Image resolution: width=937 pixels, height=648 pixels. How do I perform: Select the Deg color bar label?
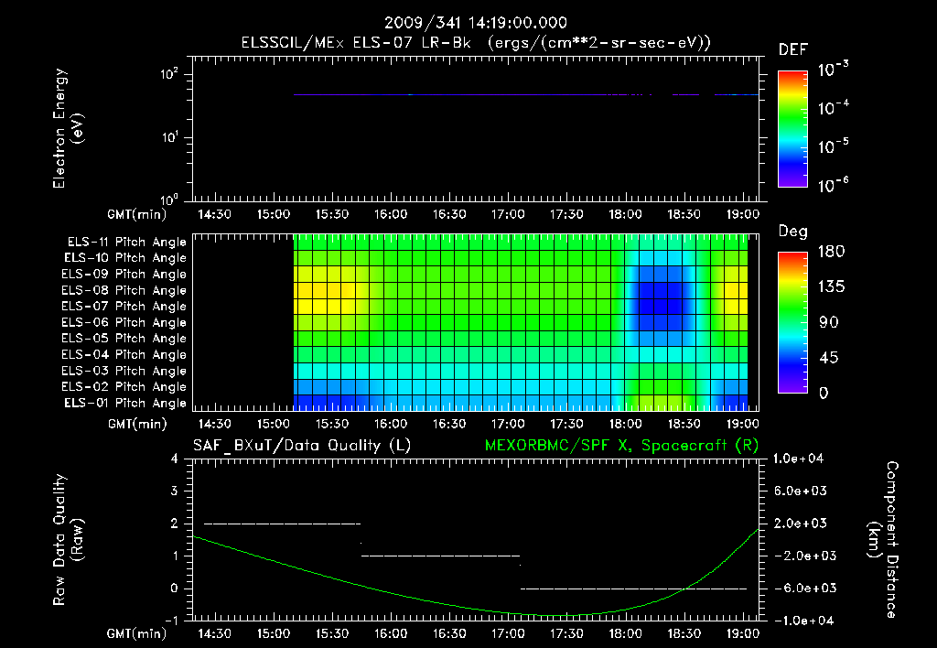pos(793,232)
